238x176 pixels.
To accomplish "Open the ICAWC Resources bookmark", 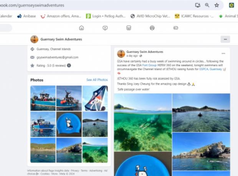I will [x=194, y=16].
